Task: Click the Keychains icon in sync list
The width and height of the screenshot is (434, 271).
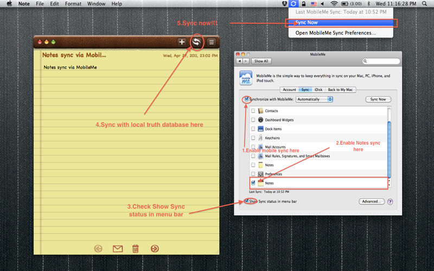Action: click(x=260, y=138)
